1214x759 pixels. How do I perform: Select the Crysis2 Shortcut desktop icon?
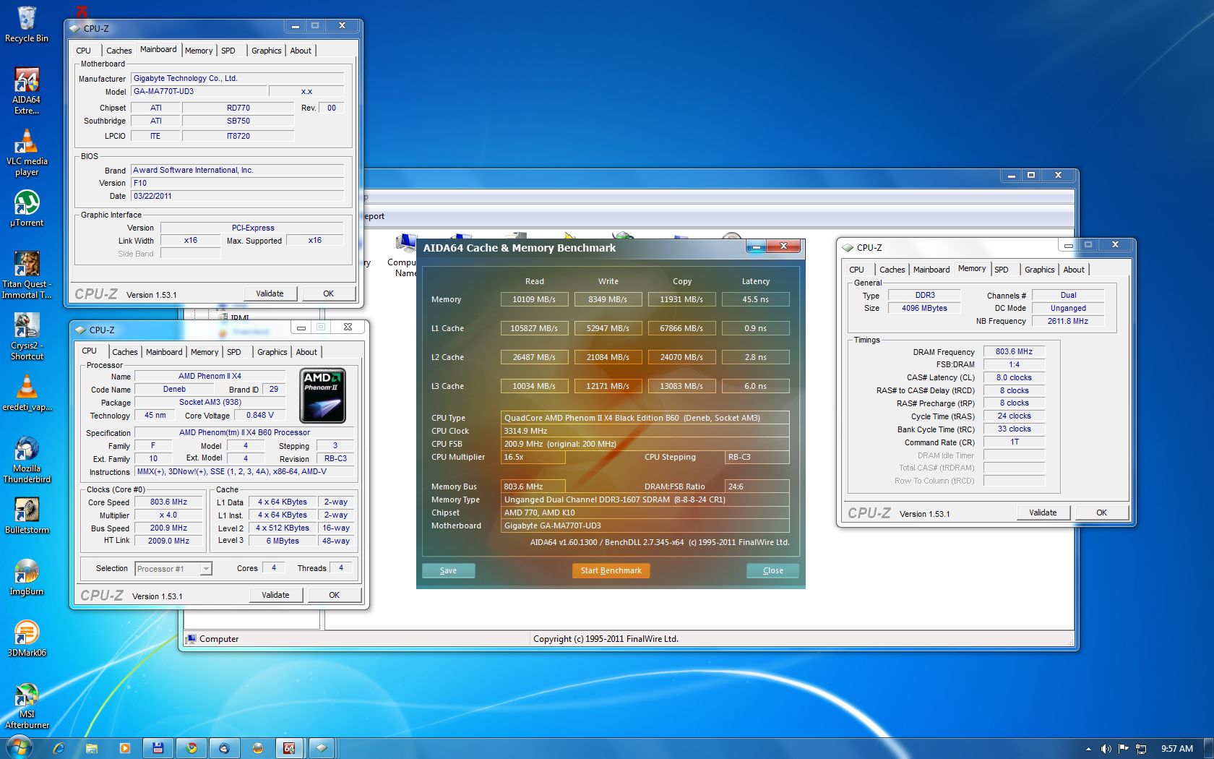coord(27,336)
